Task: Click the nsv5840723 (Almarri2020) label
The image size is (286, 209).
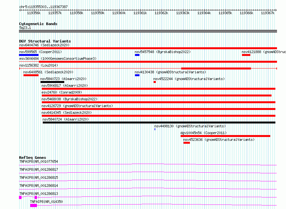Action: click(x=63, y=79)
